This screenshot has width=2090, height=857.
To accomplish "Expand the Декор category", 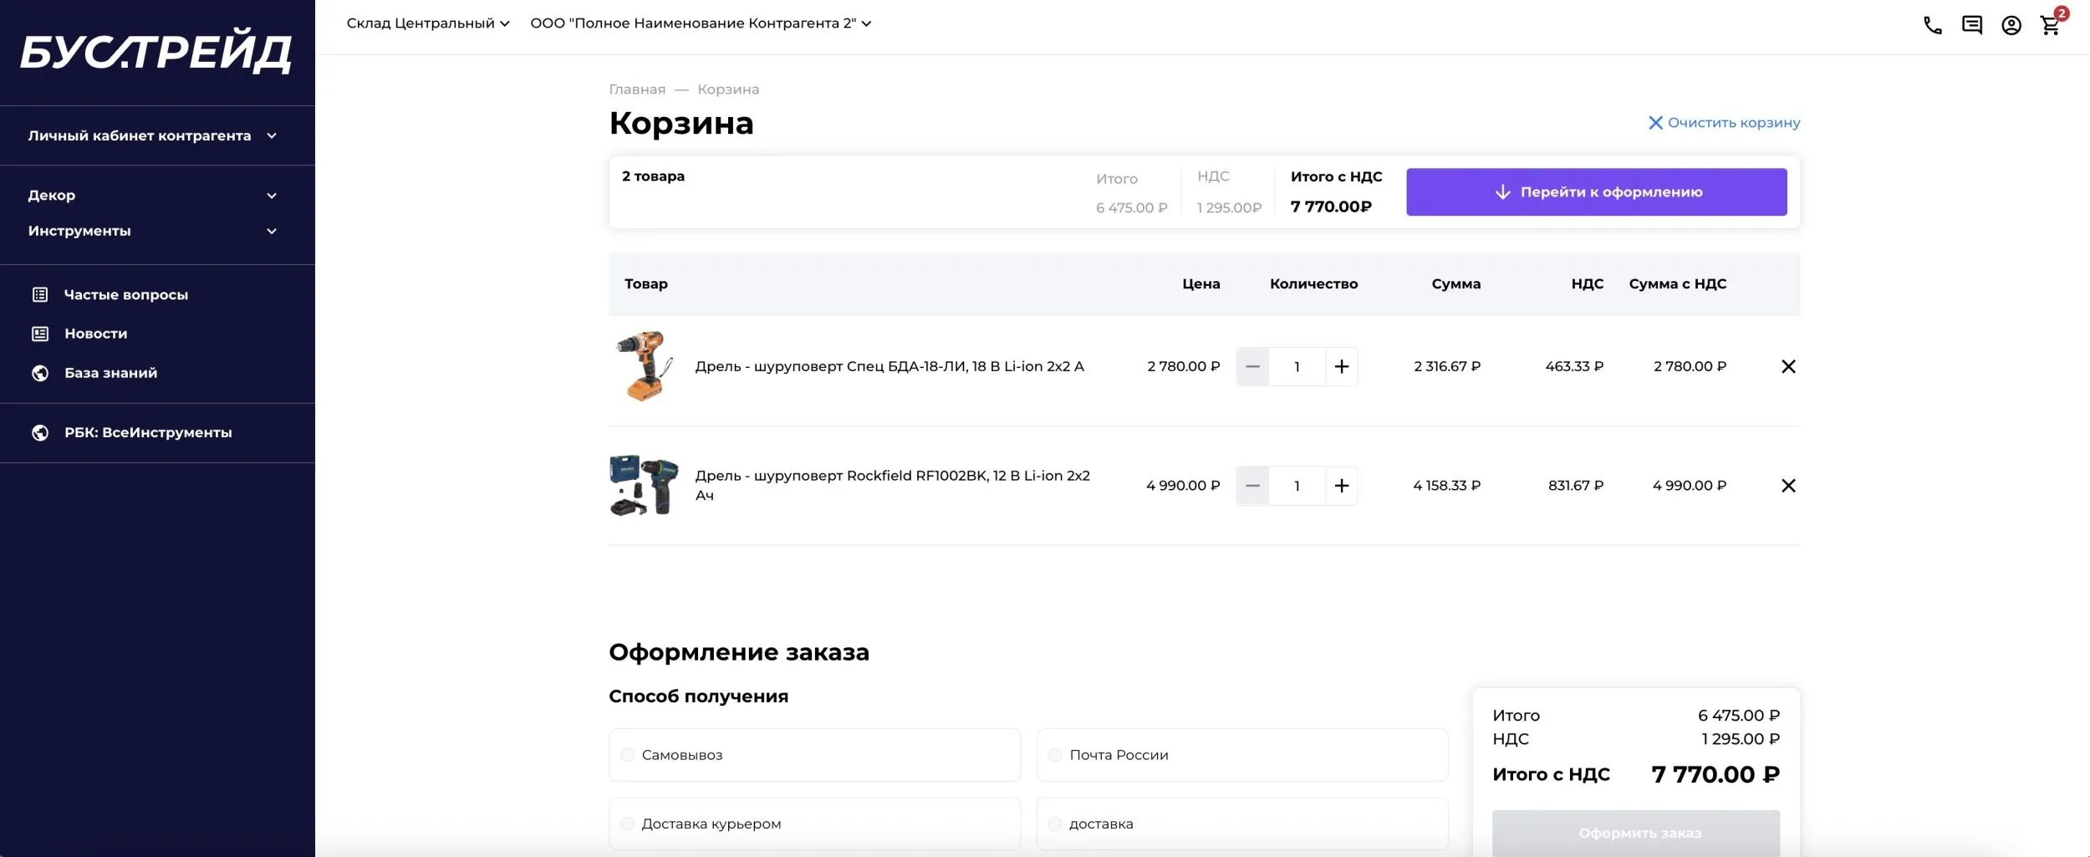I will pyautogui.click(x=53, y=194).
